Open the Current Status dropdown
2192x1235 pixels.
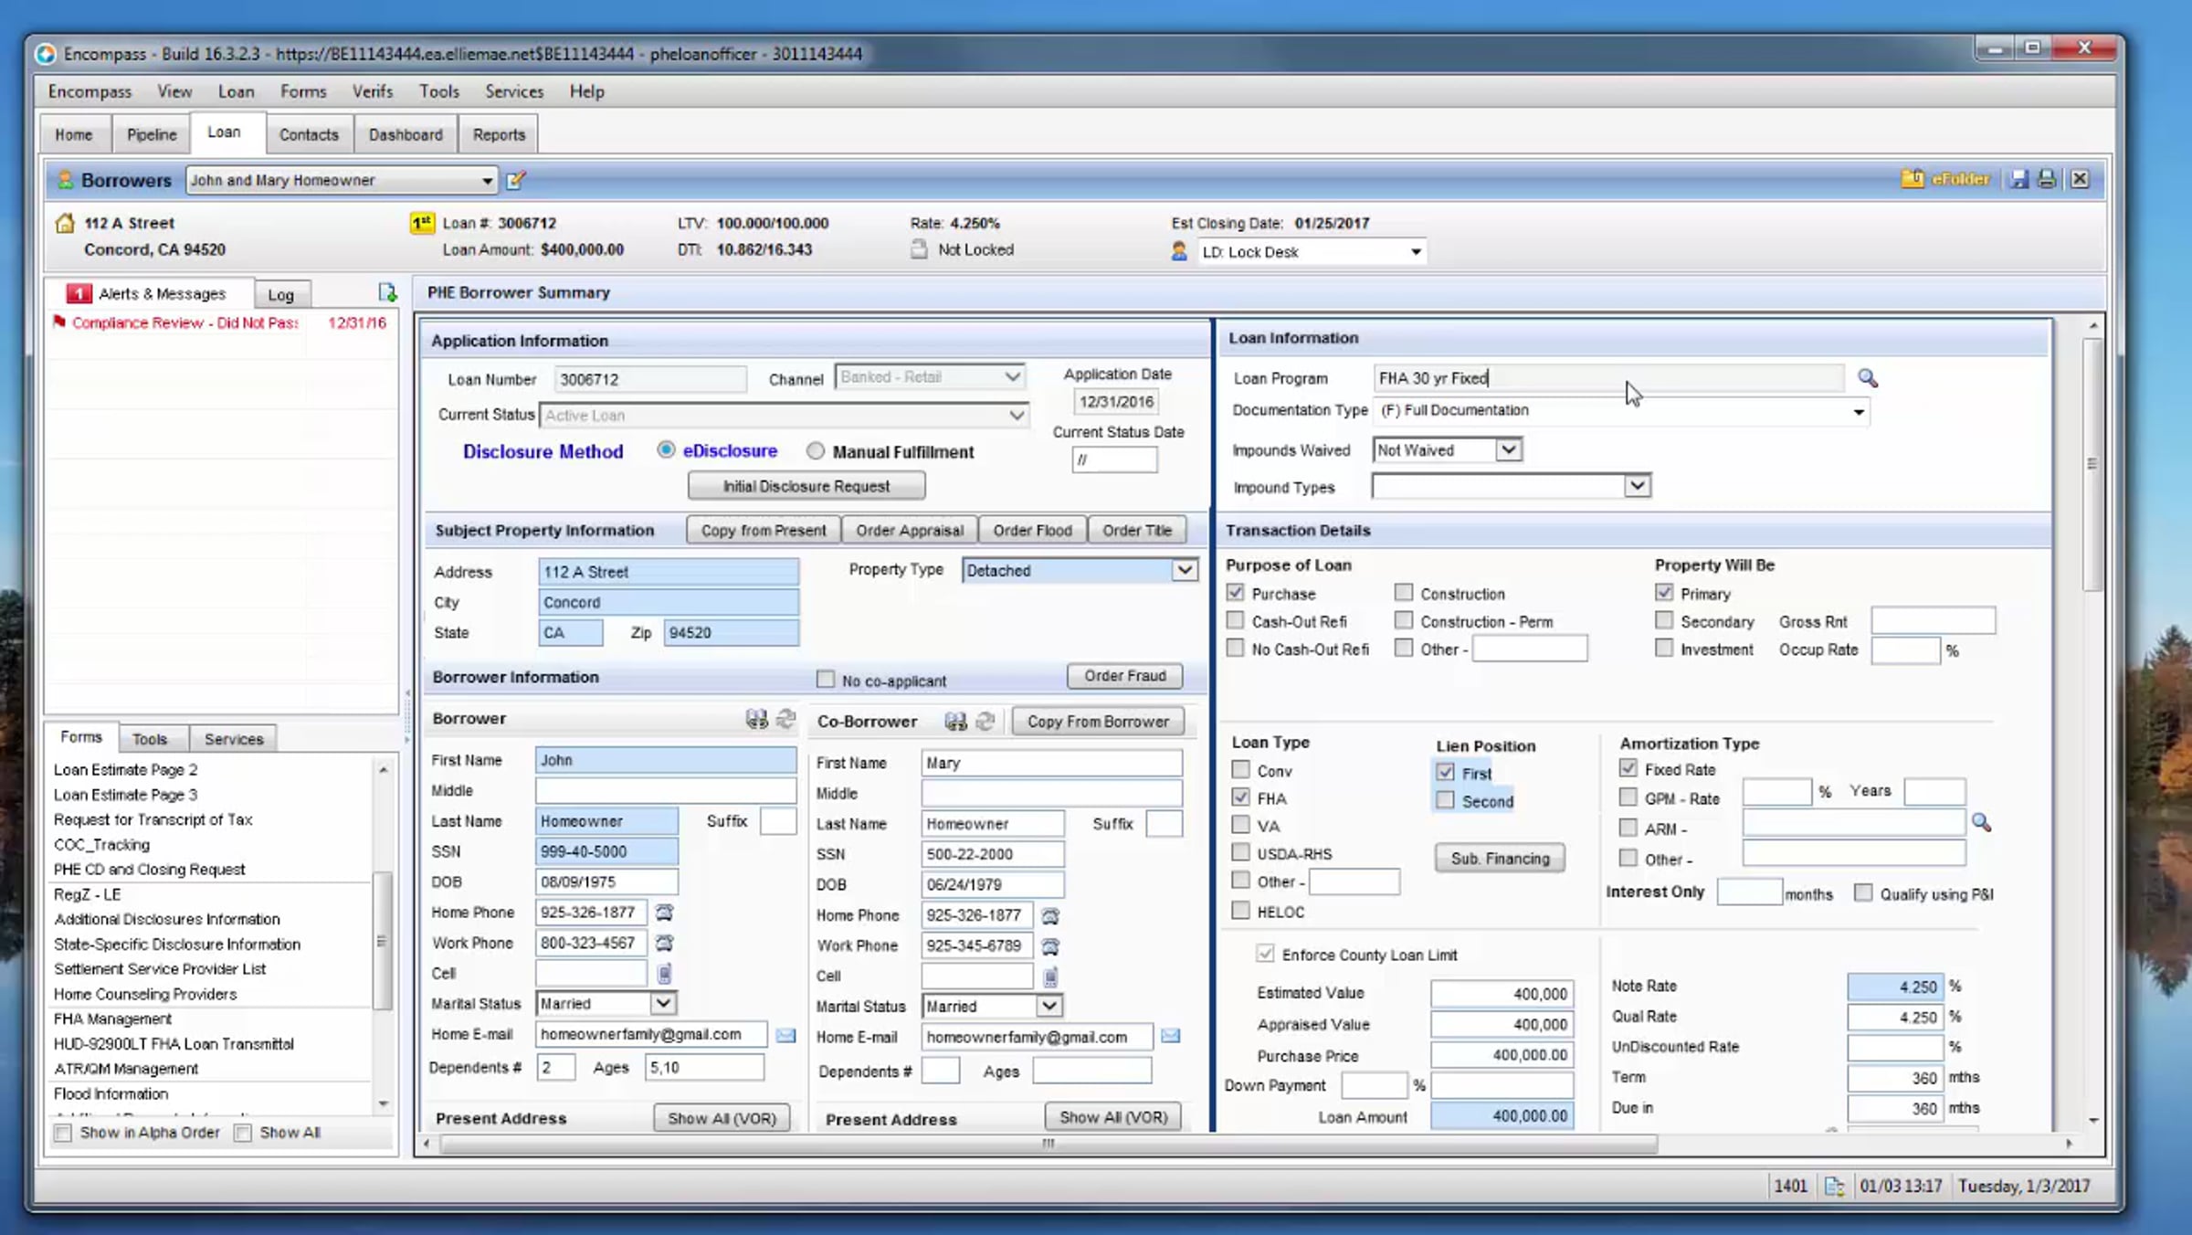(x=1017, y=416)
